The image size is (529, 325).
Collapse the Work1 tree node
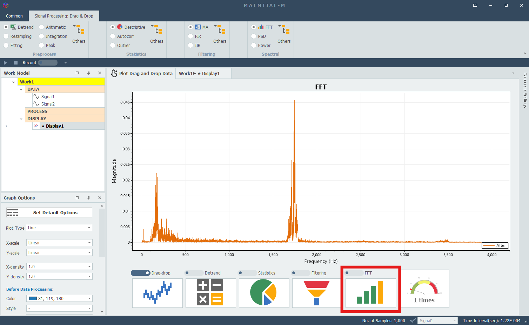(14, 82)
